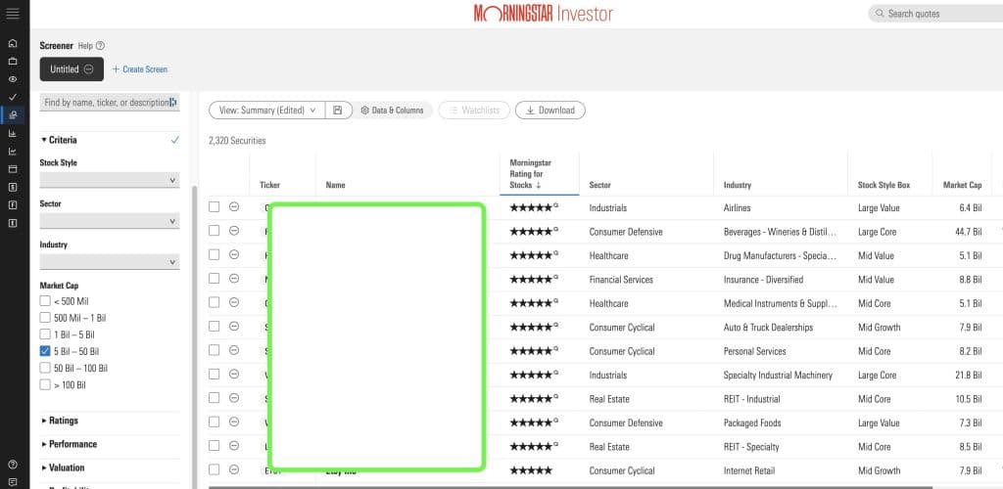Open the Stock Style dropdown
1003x489 pixels.
(110, 180)
